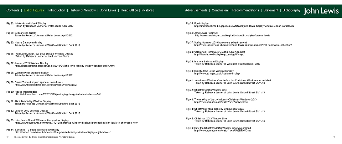Open the Bibliography section
This screenshot has width=342, height=144.
[291, 10]
